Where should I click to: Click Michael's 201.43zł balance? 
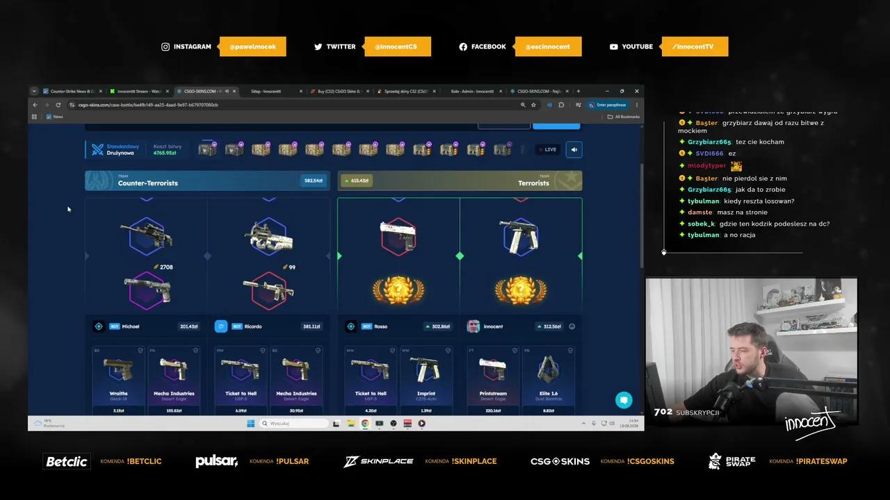pyautogui.click(x=188, y=326)
